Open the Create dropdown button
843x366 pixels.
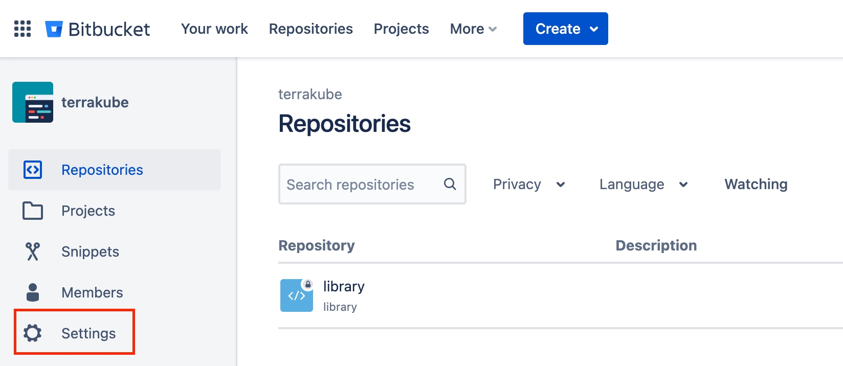[x=565, y=29]
